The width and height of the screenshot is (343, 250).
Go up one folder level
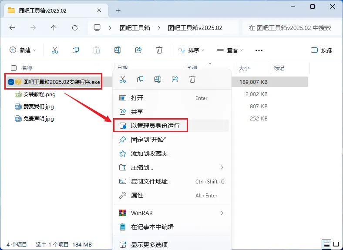coord(54,28)
